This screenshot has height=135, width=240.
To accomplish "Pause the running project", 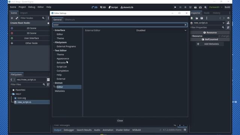I will pyautogui.click(x=180, y=7).
